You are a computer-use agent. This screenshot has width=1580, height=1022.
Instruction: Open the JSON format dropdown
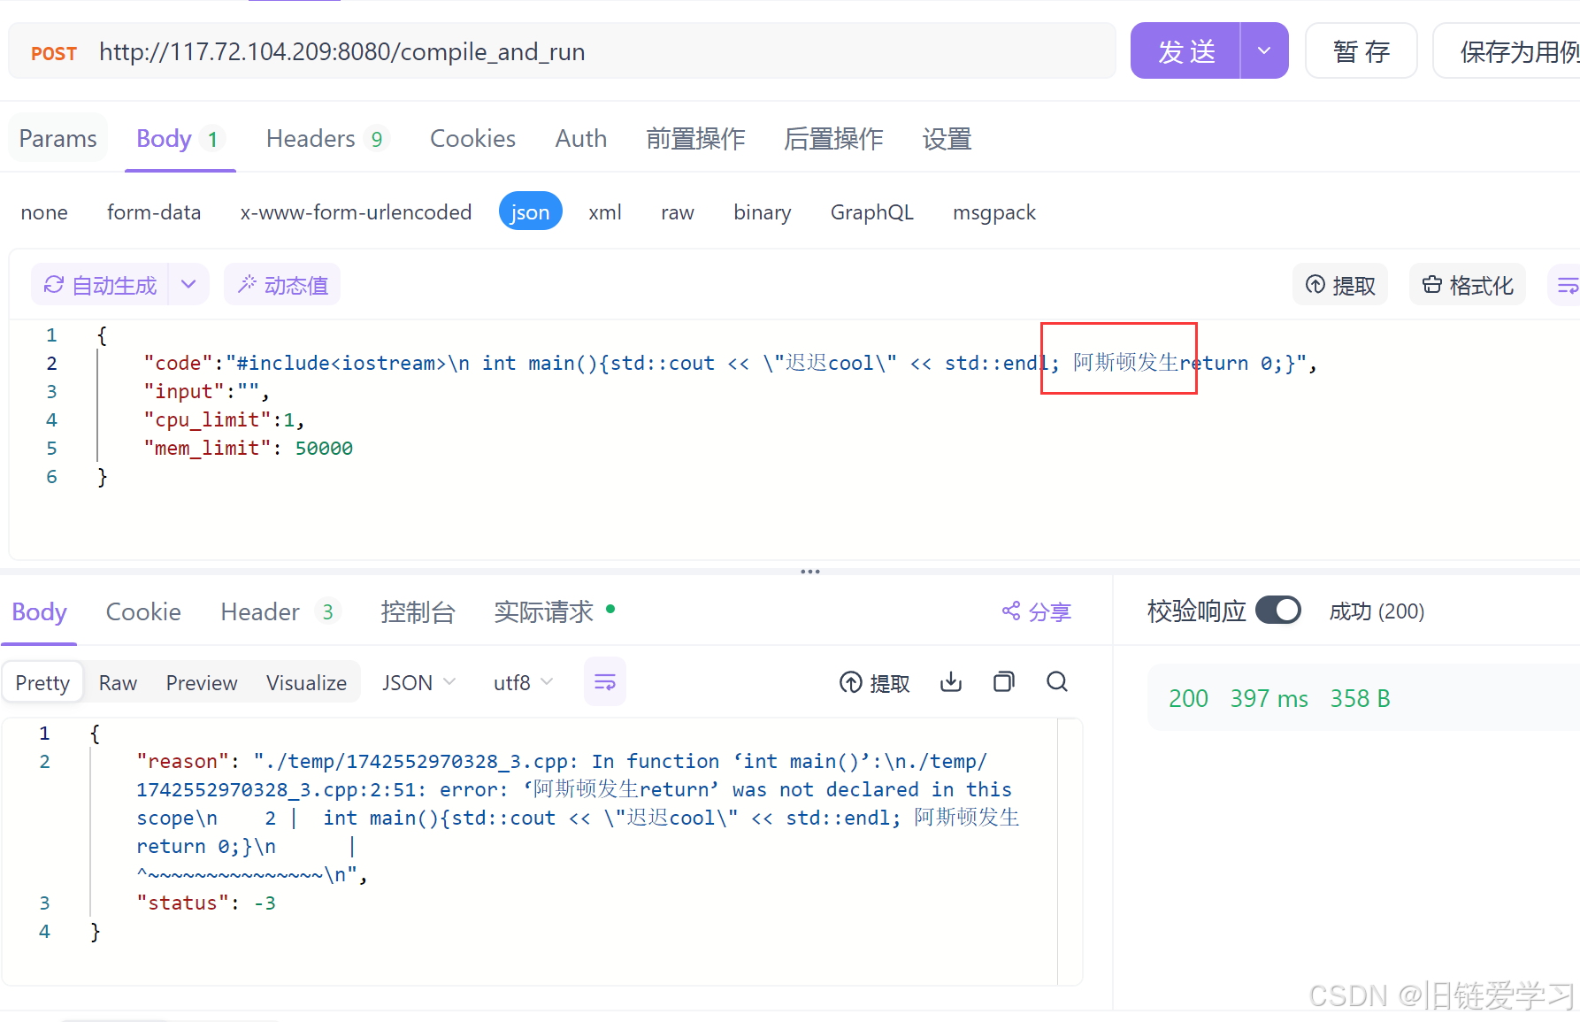tap(418, 682)
